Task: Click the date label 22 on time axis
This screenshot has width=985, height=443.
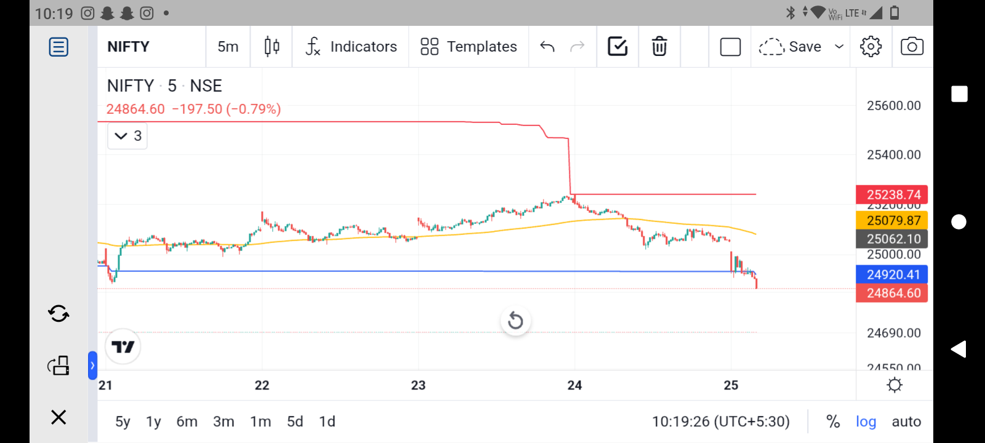Action: click(x=262, y=385)
